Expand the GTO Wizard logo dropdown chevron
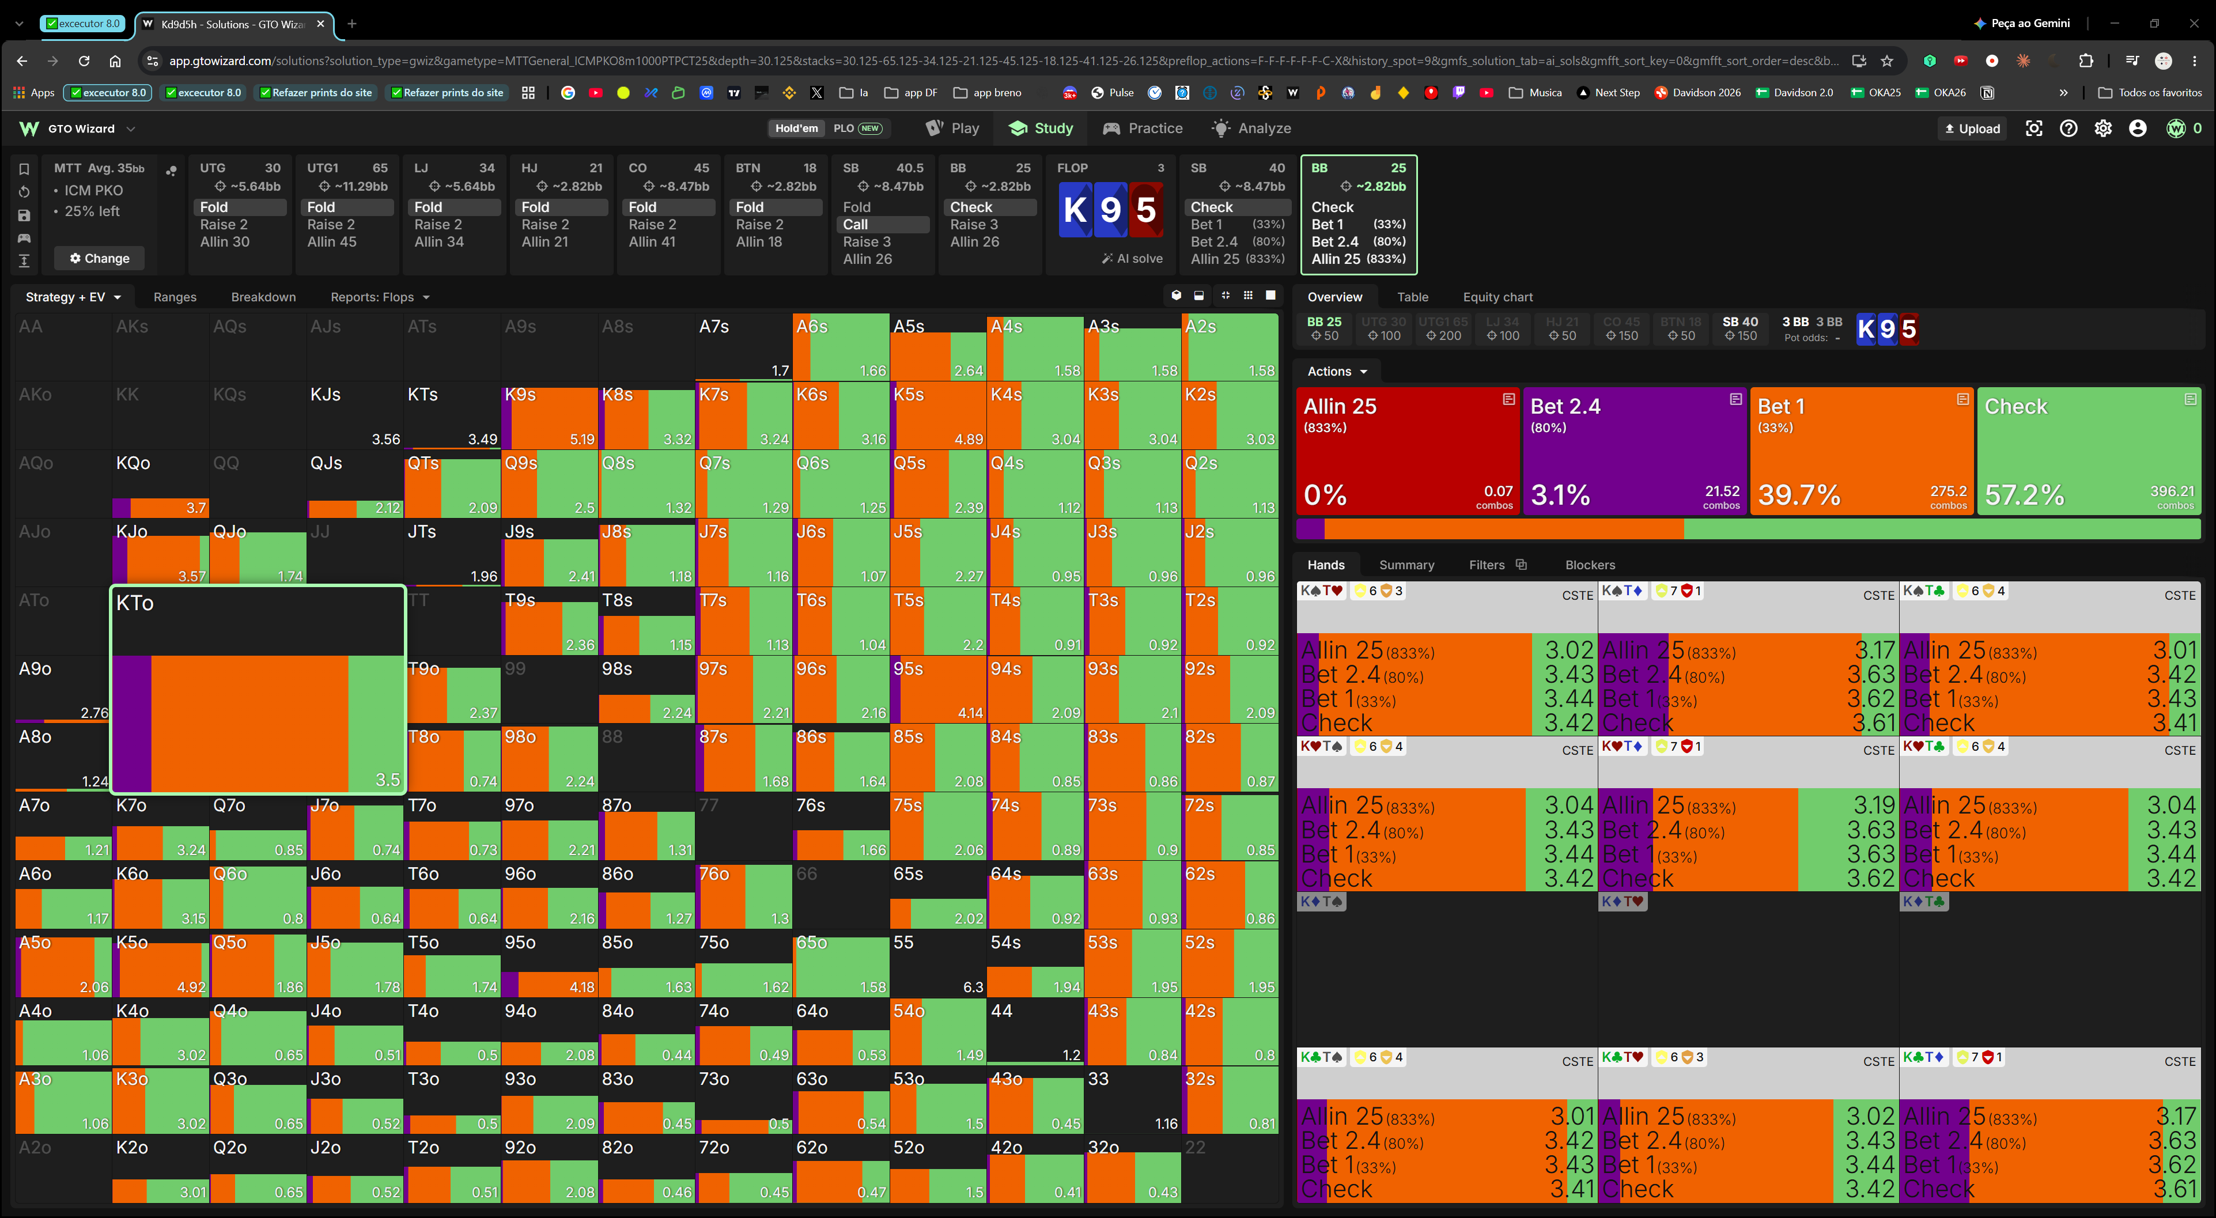 tap(131, 129)
